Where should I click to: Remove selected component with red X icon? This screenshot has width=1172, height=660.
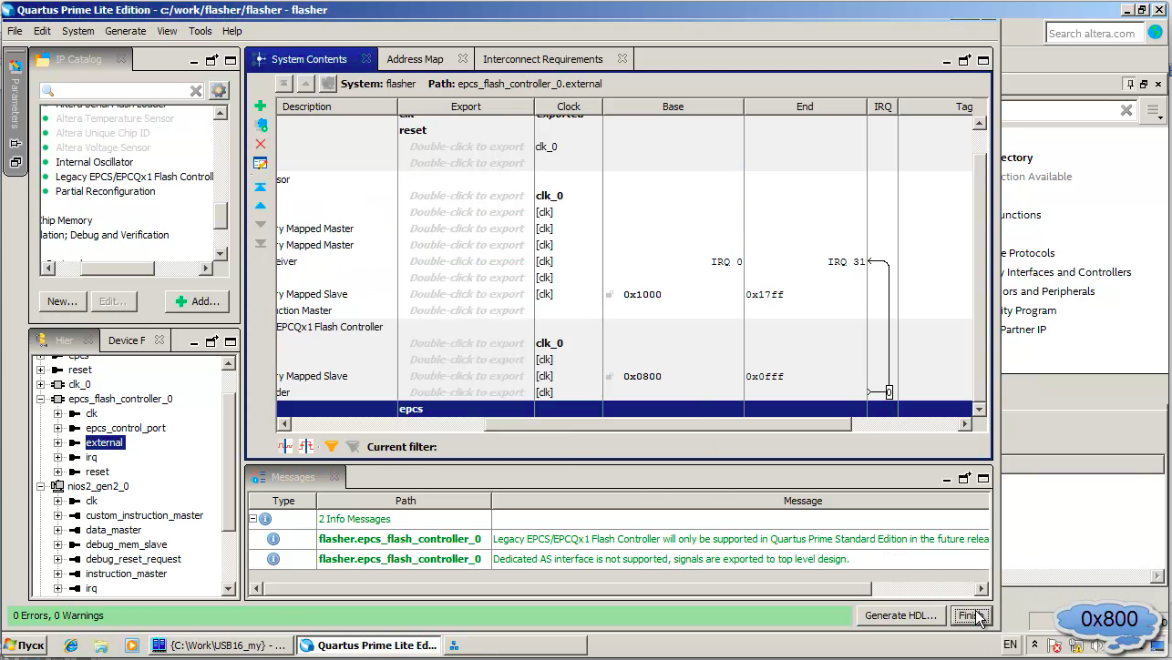(x=261, y=144)
